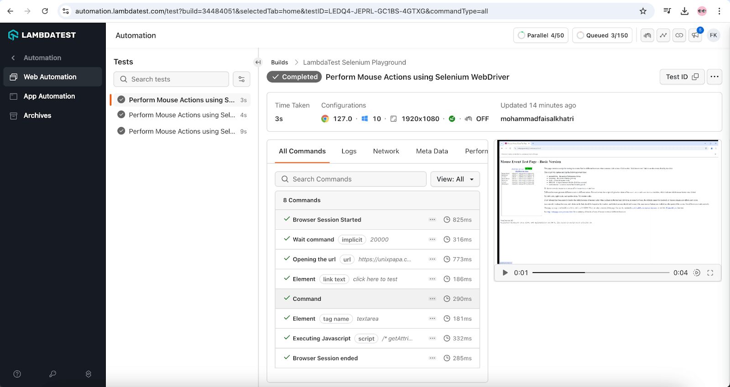This screenshot has height=387, width=730.
Task: Enter video fullscreen mode
Action: pos(710,273)
